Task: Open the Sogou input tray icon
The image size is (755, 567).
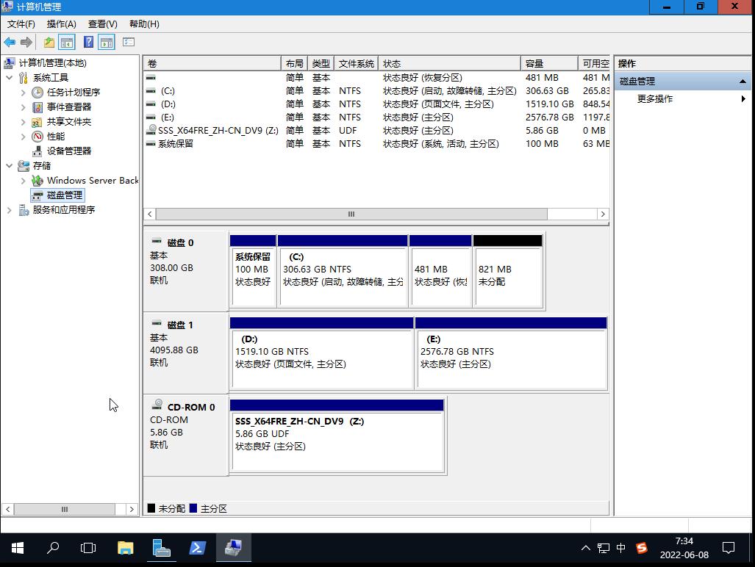Action: tap(642, 548)
